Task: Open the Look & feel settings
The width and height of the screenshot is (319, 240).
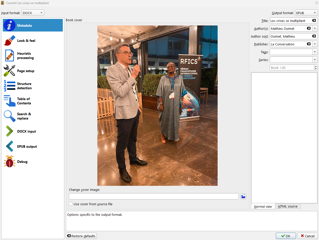Action: [x=33, y=40]
